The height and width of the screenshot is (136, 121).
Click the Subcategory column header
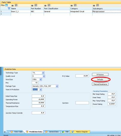(x=107, y=8)
